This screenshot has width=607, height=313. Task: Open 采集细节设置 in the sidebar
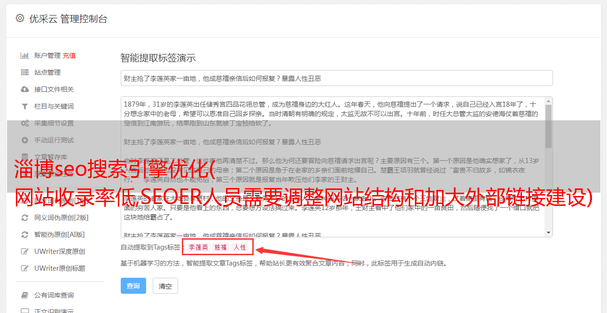(54, 123)
